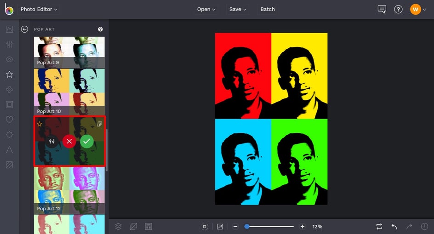Undo the last action
Viewport: 434px width, 234px height.
(x=394, y=227)
